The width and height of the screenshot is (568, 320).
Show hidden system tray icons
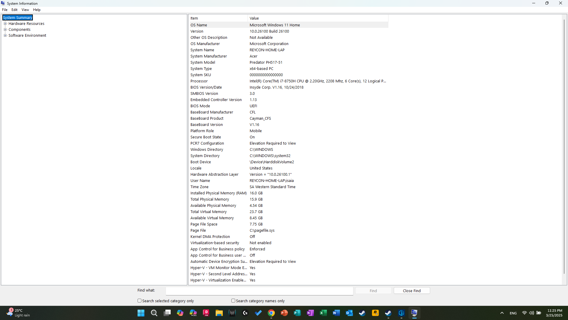[502, 313]
